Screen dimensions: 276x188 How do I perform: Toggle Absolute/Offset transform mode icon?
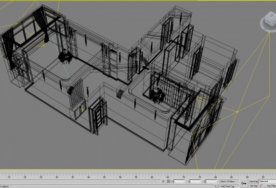(x=169, y=181)
